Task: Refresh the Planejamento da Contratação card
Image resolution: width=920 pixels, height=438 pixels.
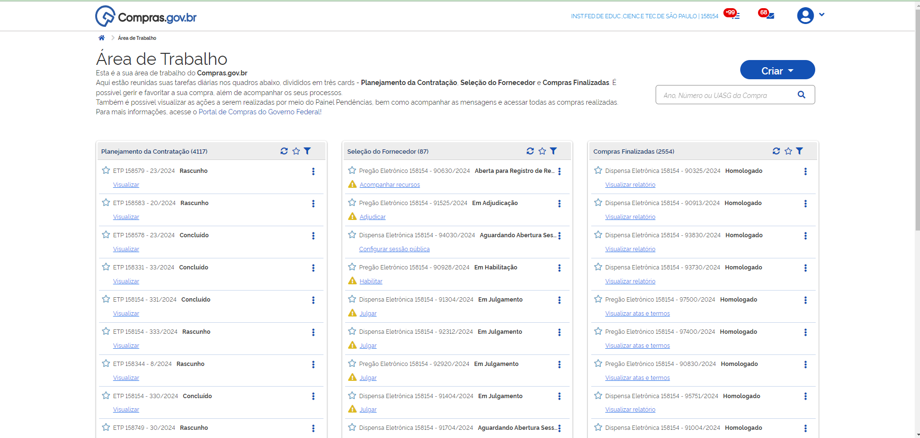Action: click(284, 151)
